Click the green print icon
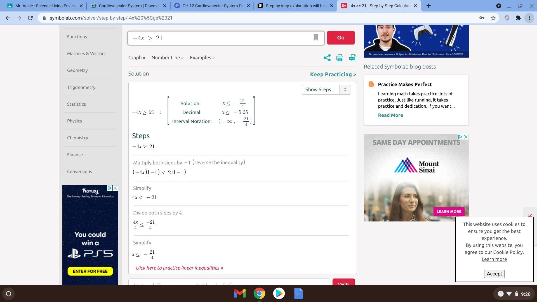The width and height of the screenshot is (537, 302). point(340,58)
